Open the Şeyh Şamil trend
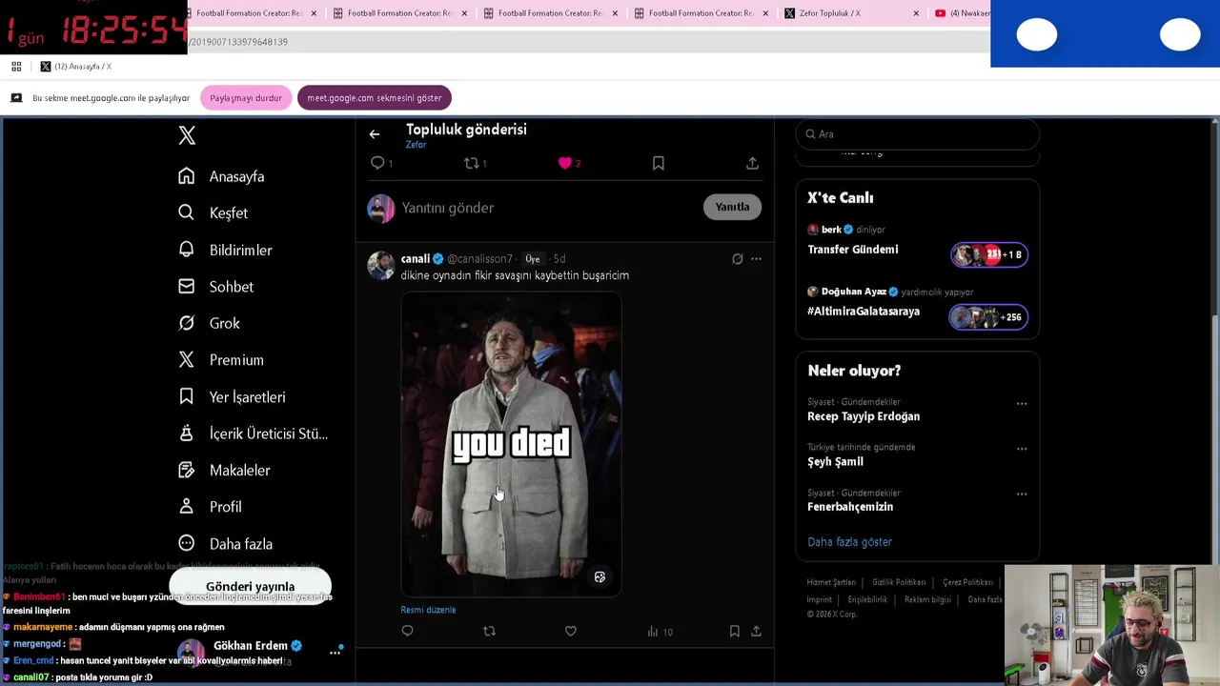 835,461
